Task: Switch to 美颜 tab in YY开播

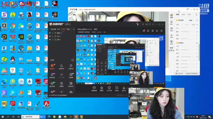Action: (x=178, y=15)
